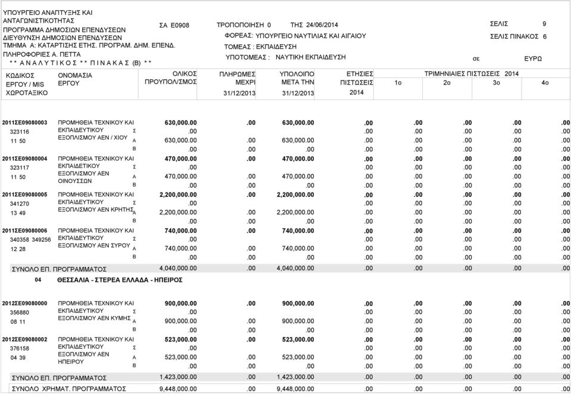Click the date 'ΤΗΣ 24/06/2014'
The height and width of the screenshot is (394, 571).
pos(314,25)
